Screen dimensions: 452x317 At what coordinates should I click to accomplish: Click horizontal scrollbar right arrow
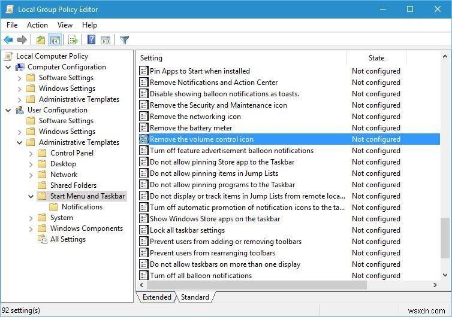[x=435, y=285]
